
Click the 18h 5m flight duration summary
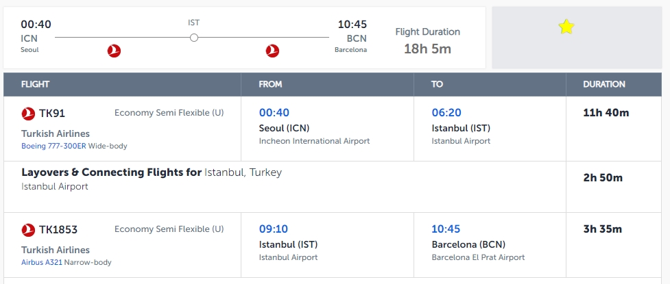pyautogui.click(x=427, y=49)
